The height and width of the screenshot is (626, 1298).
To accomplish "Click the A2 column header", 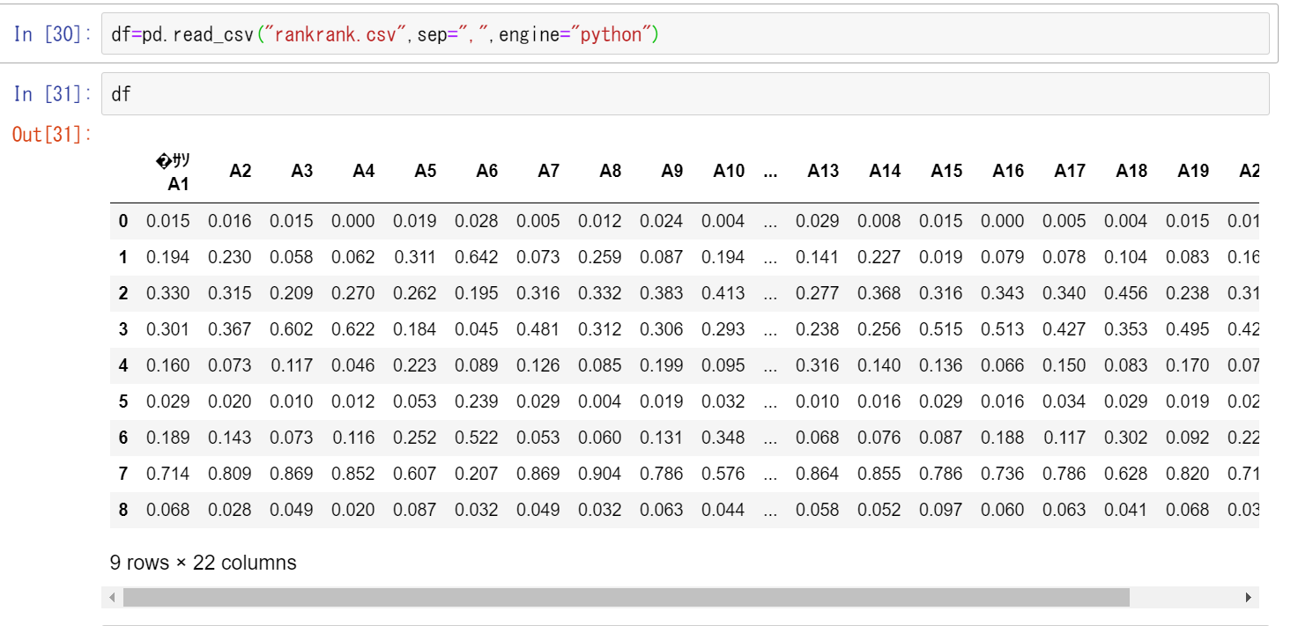I will pos(241,171).
